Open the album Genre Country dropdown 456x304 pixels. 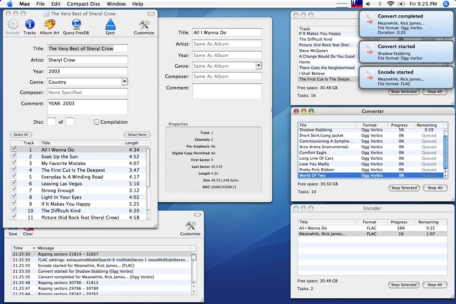pyautogui.click(x=124, y=82)
